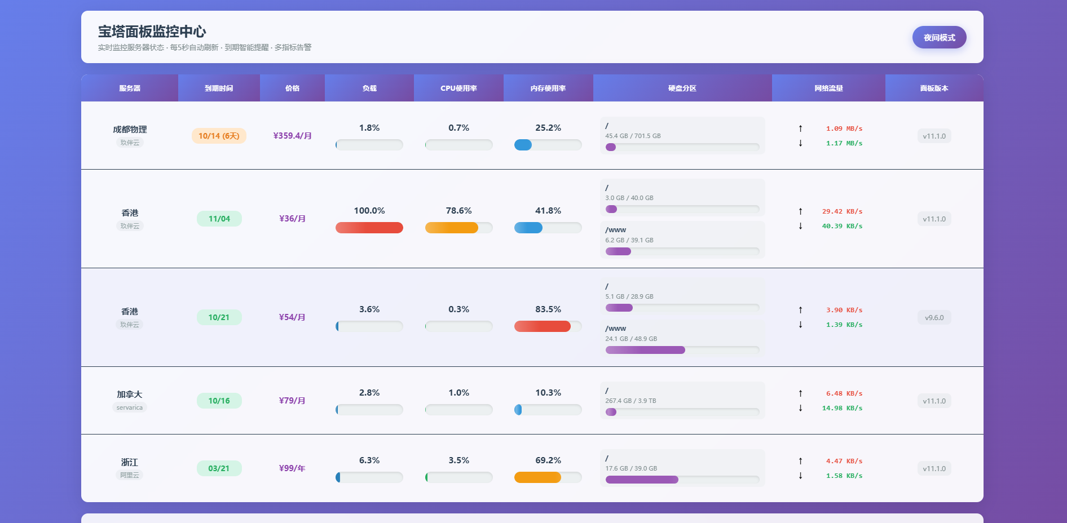Click the upload arrow beside 4.47 KB/s

point(800,461)
